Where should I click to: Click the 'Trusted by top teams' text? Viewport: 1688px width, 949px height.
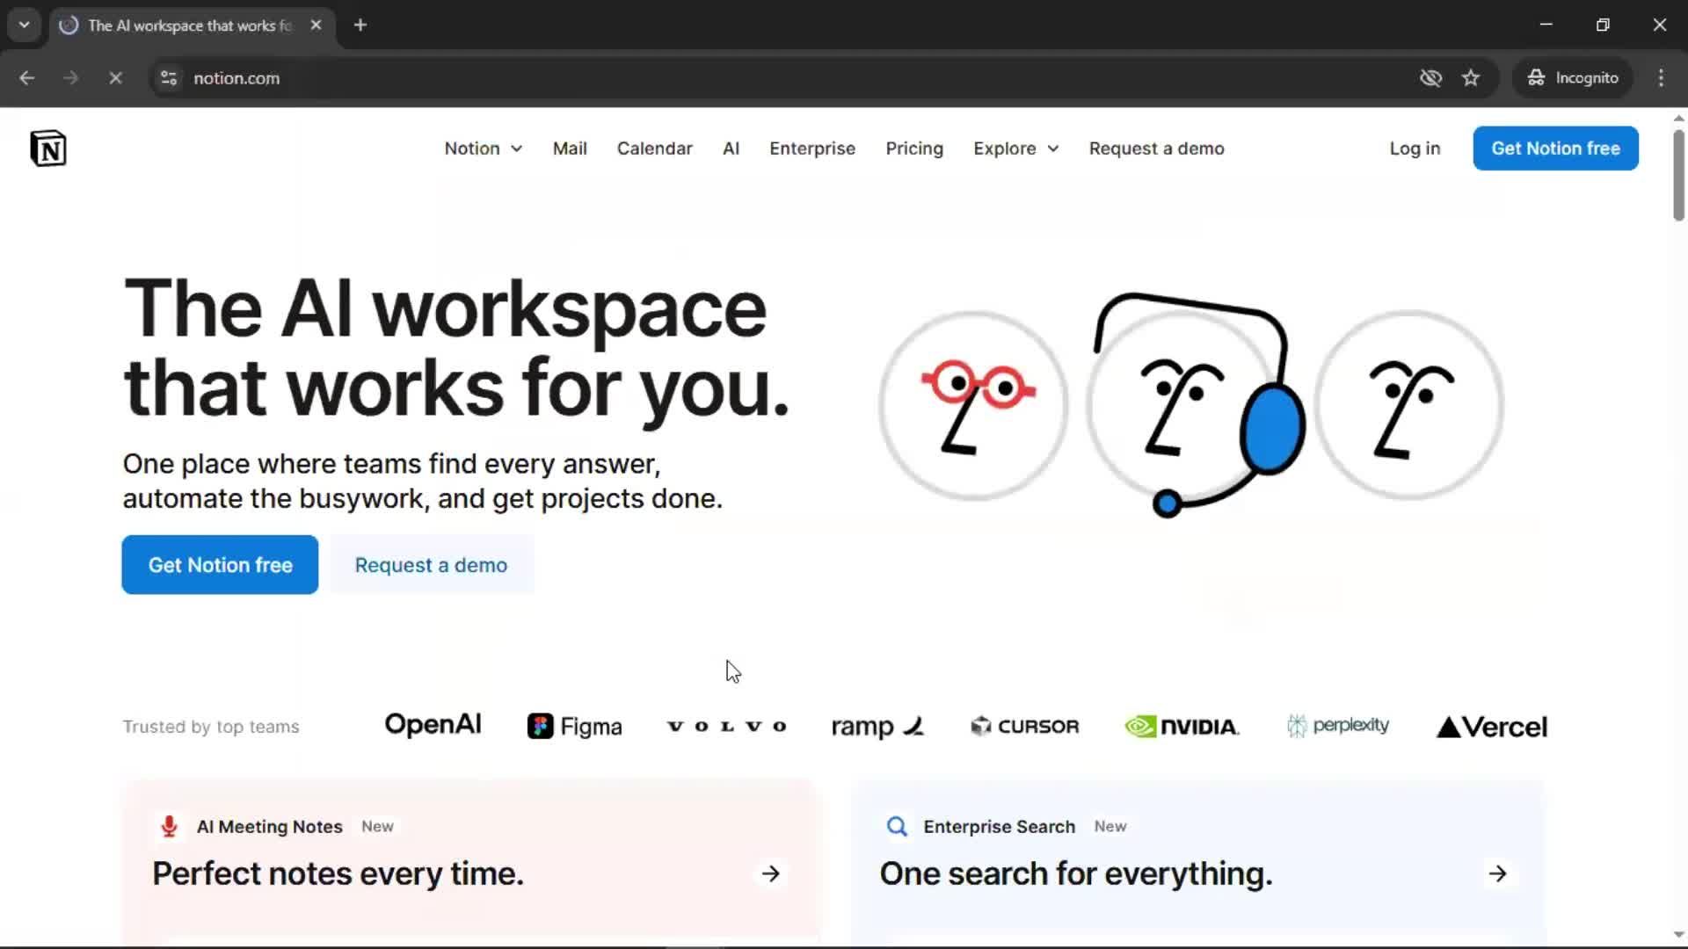[x=211, y=727]
